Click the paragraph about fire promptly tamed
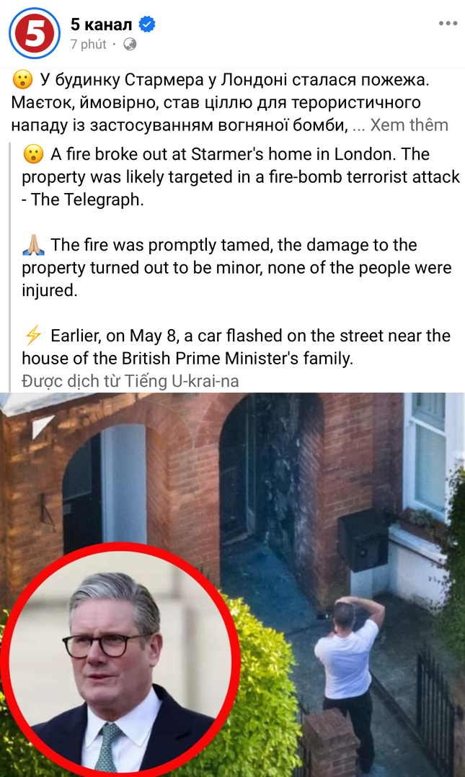465x777 pixels. tap(236, 268)
